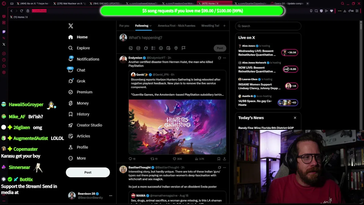Screen dimensions: 364x205
Task: Add a poll to the new post
Action: (153, 48)
